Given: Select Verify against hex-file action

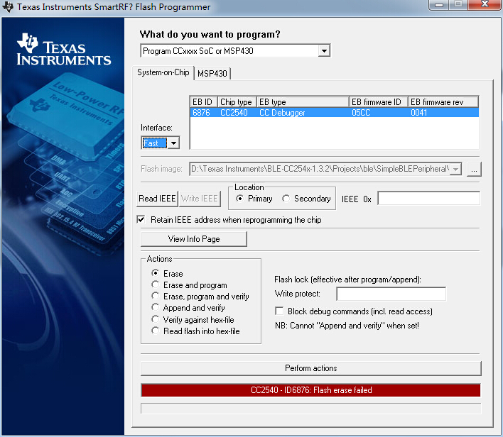Looking at the screenshot, I should (156, 319).
